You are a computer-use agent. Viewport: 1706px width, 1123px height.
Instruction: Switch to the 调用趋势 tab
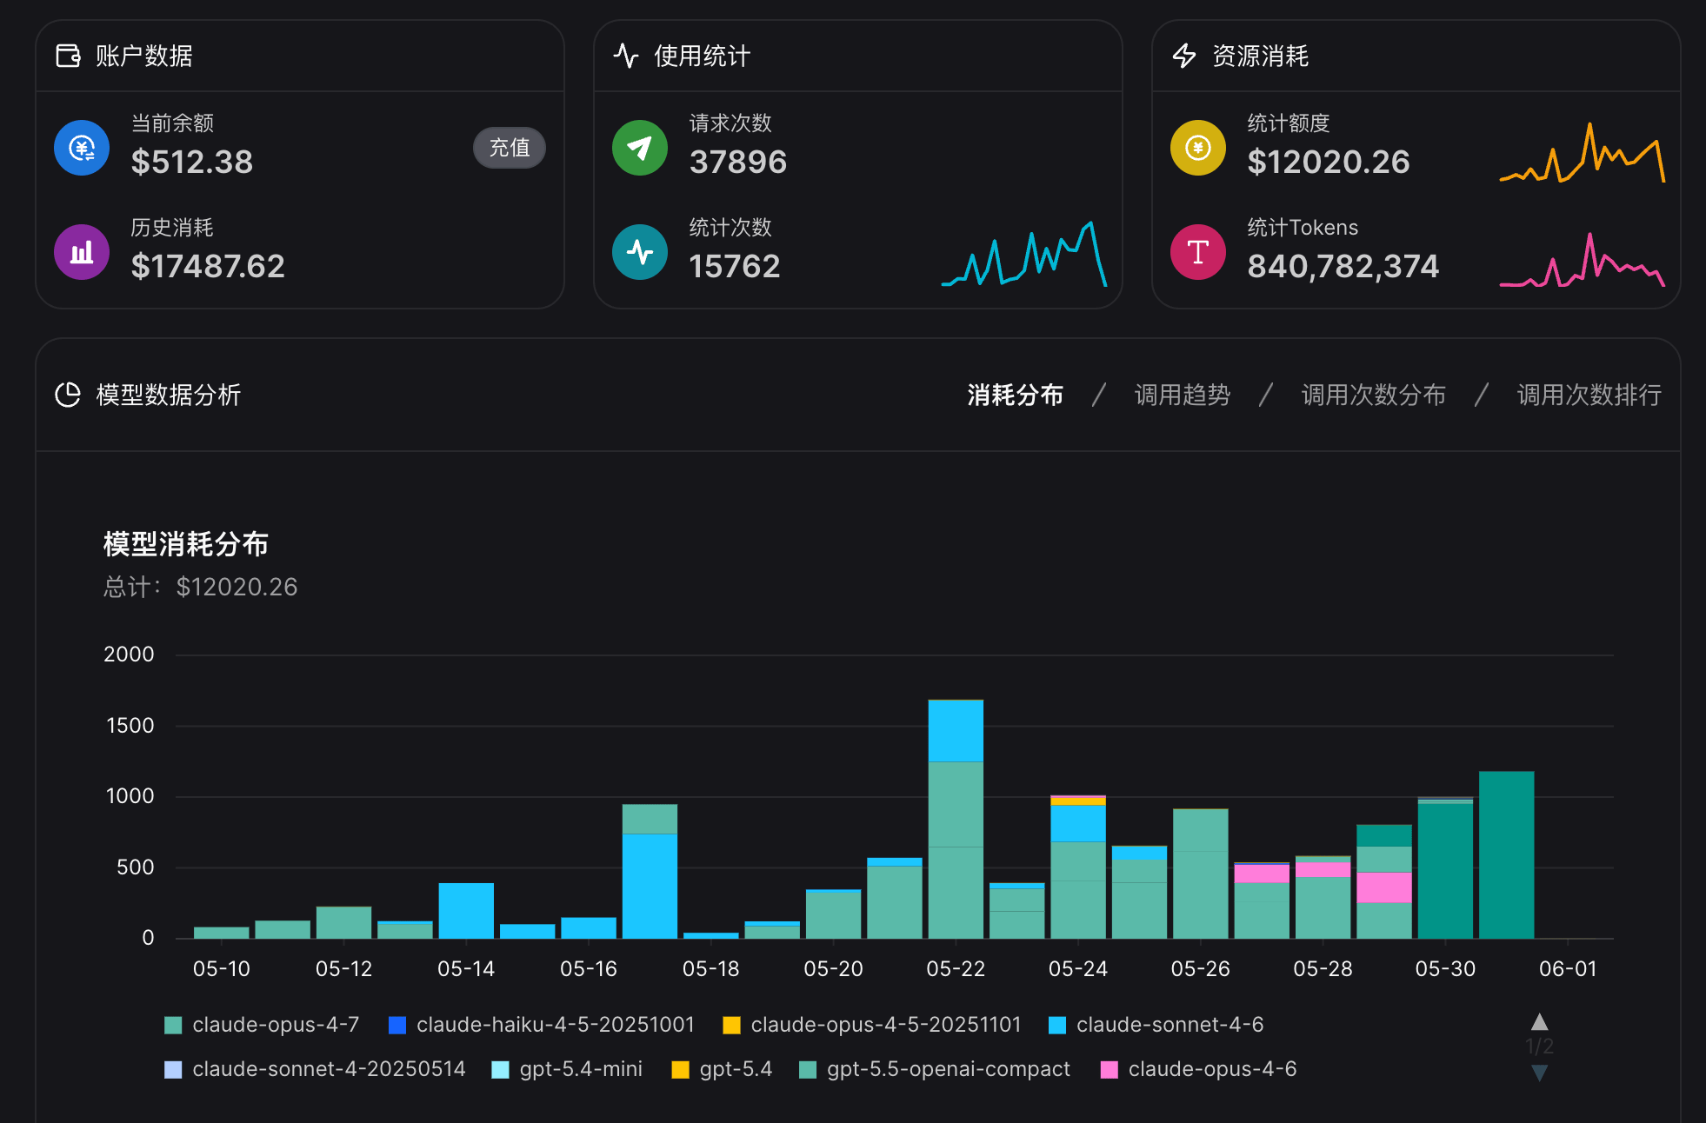1182,395
